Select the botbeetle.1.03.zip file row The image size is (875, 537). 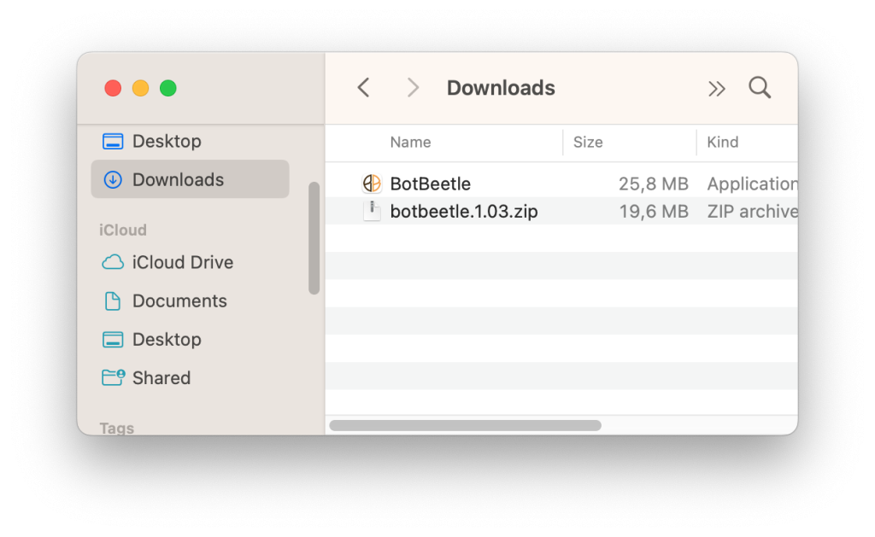coord(561,212)
